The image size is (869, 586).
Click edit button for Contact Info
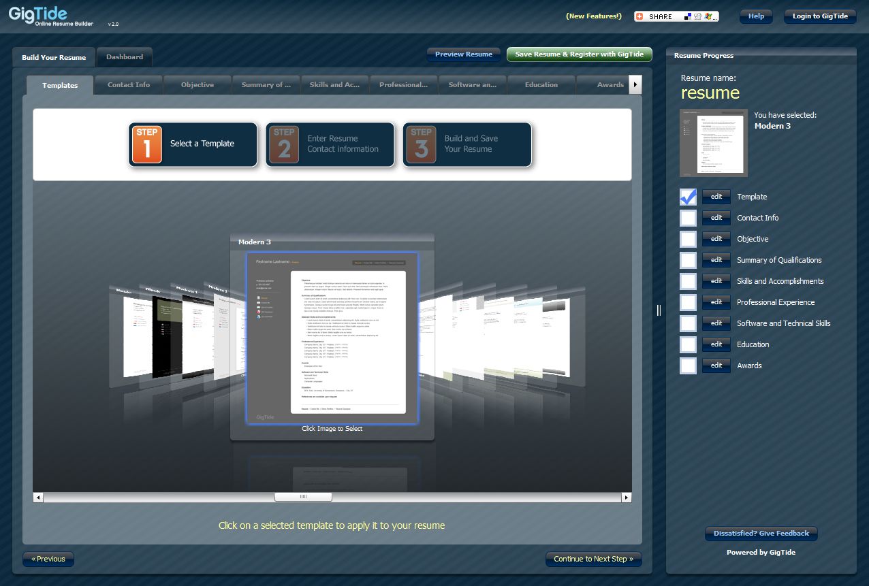tap(716, 218)
